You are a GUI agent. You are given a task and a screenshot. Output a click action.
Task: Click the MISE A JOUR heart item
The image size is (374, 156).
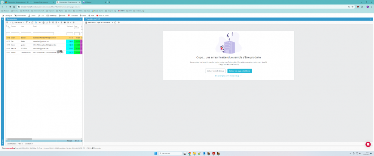click(102, 15)
